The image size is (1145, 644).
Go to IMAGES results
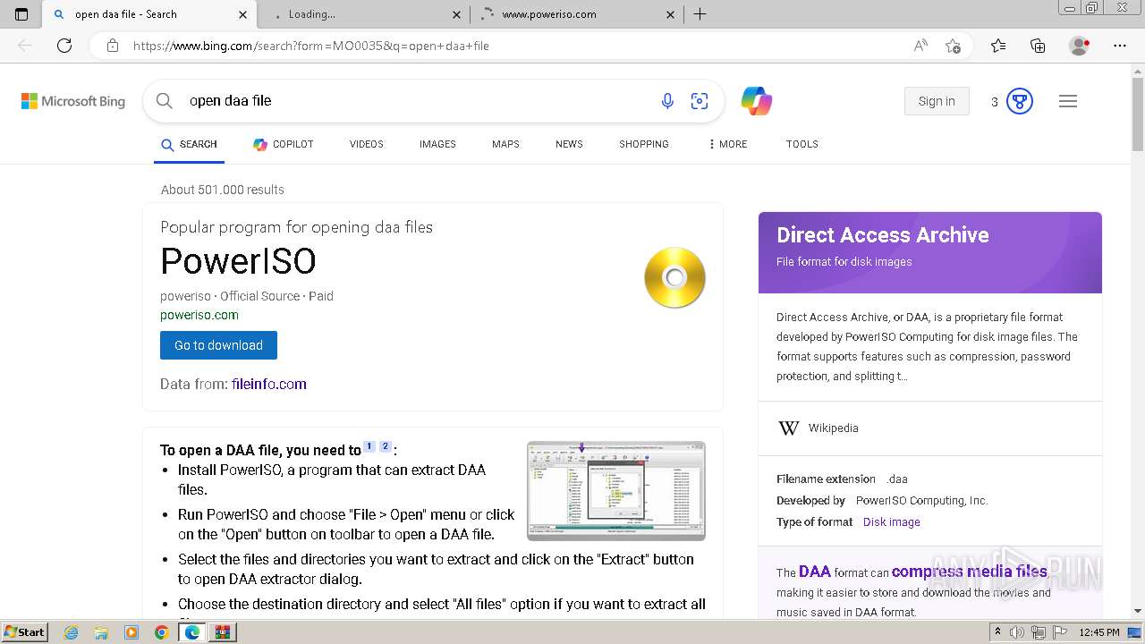[437, 144]
